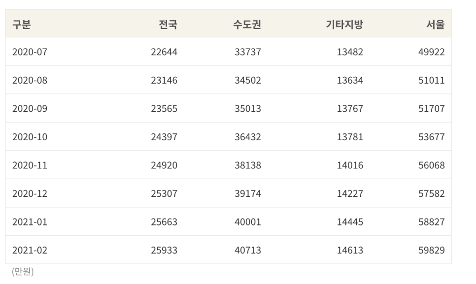The image size is (476, 284).
Task: Click the 구분 column header
Action: [22, 24]
